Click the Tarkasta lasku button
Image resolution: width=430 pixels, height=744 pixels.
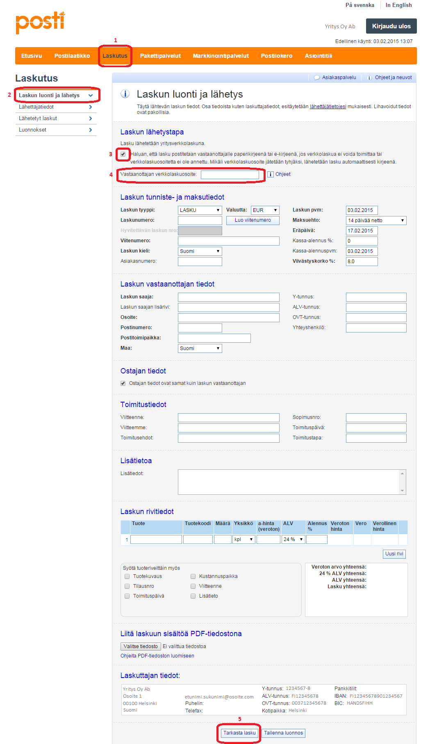click(239, 733)
